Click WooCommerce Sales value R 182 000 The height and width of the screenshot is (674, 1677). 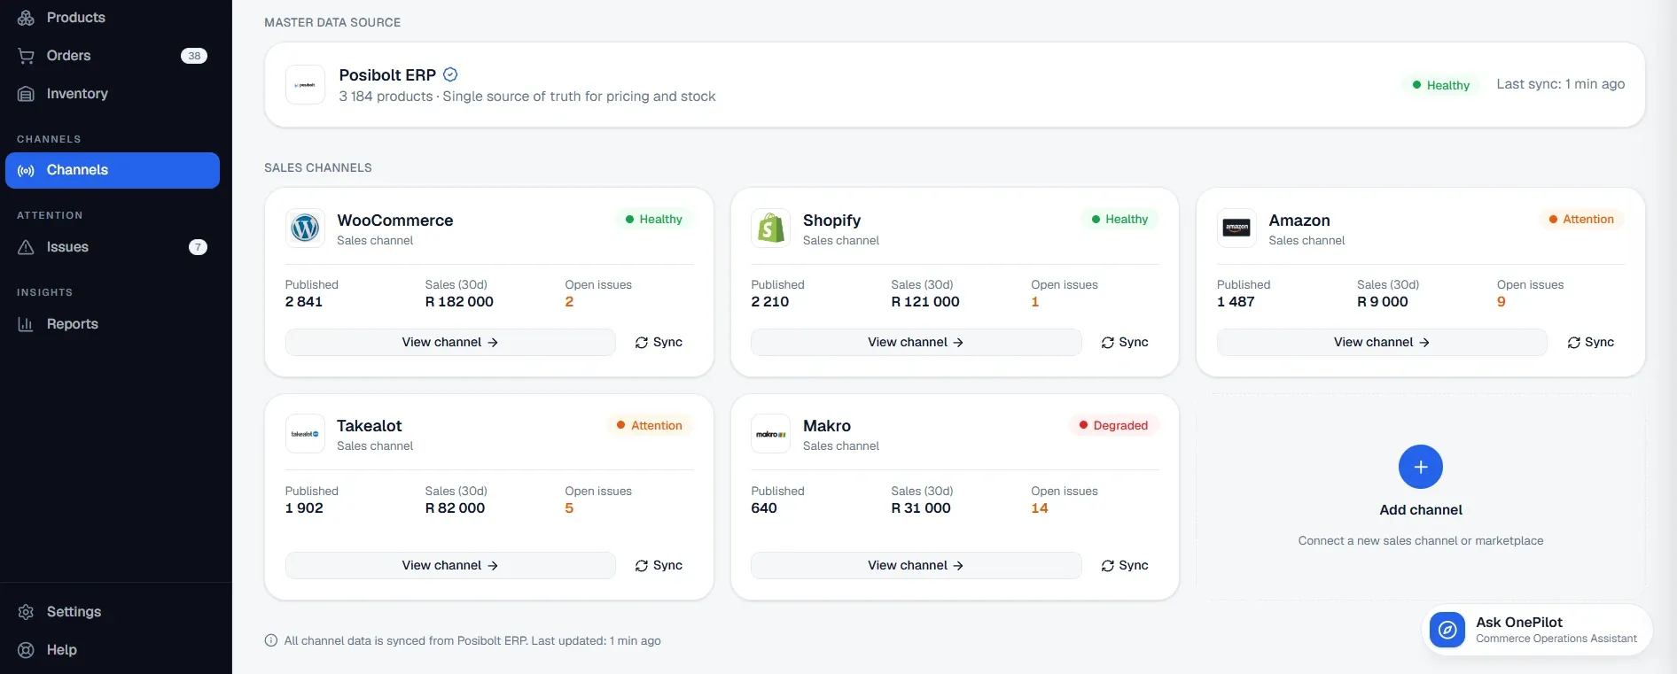459,302
